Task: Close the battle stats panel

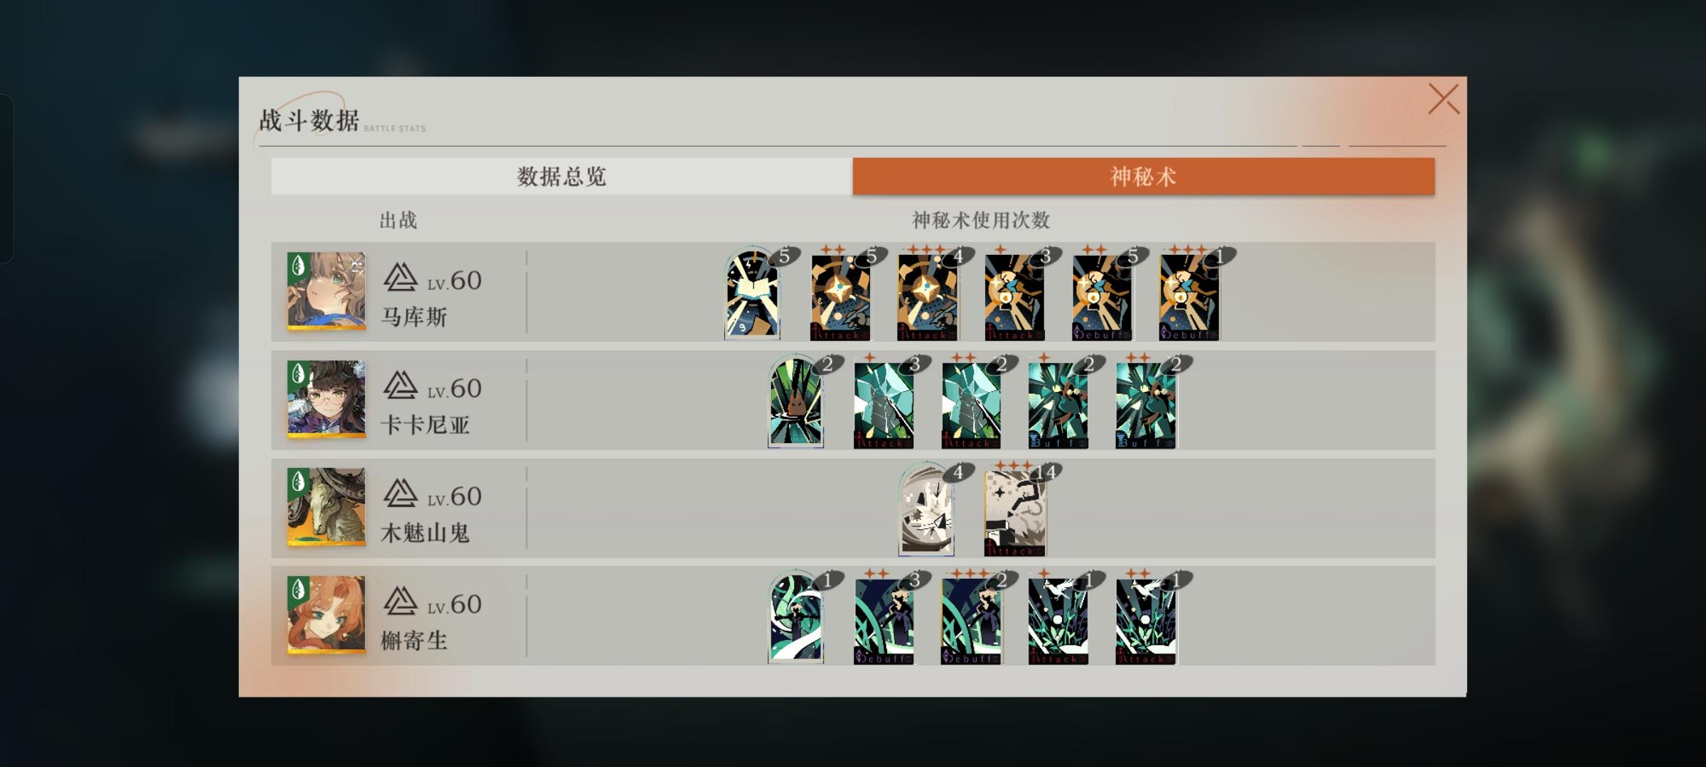Action: pos(1443,99)
